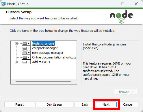Select Add to PATH feature label
The image size is (143, 112).
(41, 62)
